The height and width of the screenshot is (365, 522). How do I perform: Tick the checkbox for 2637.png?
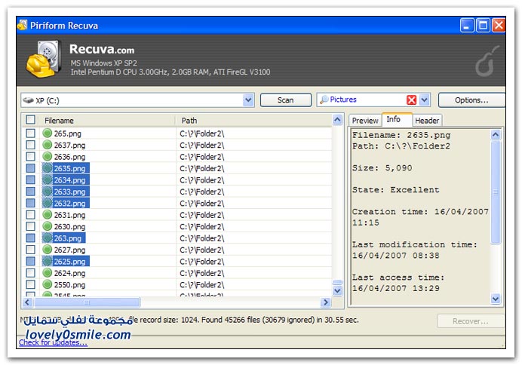pyautogui.click(x=30, y=145)
